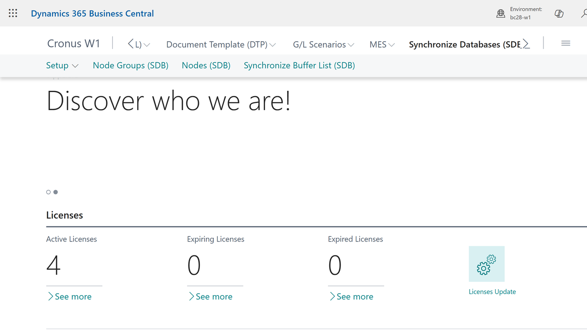Click the Environment: bc28-w1 text

pyautogui.click(x=526, y=13)
